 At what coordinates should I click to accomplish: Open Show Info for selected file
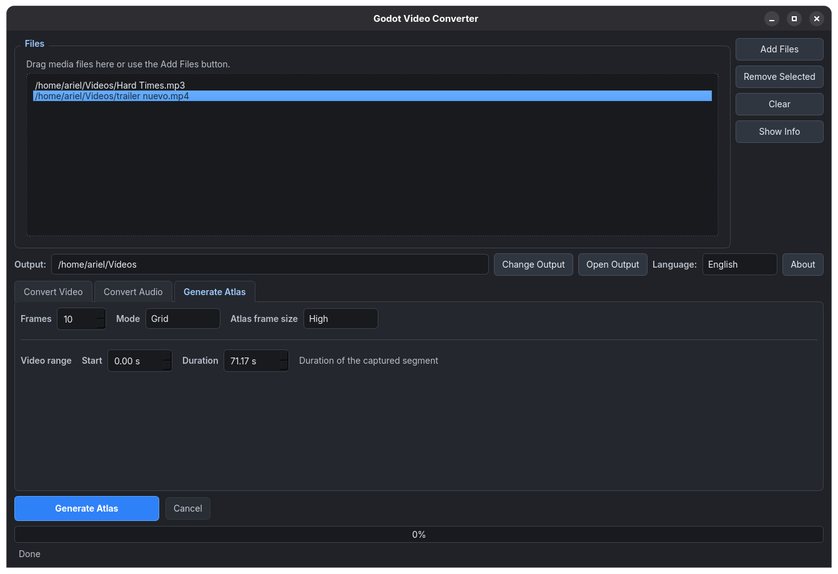pyautogui.click(x=779, y=132)
